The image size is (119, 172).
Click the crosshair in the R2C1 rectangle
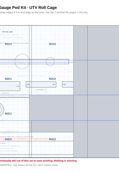(18, 86)
